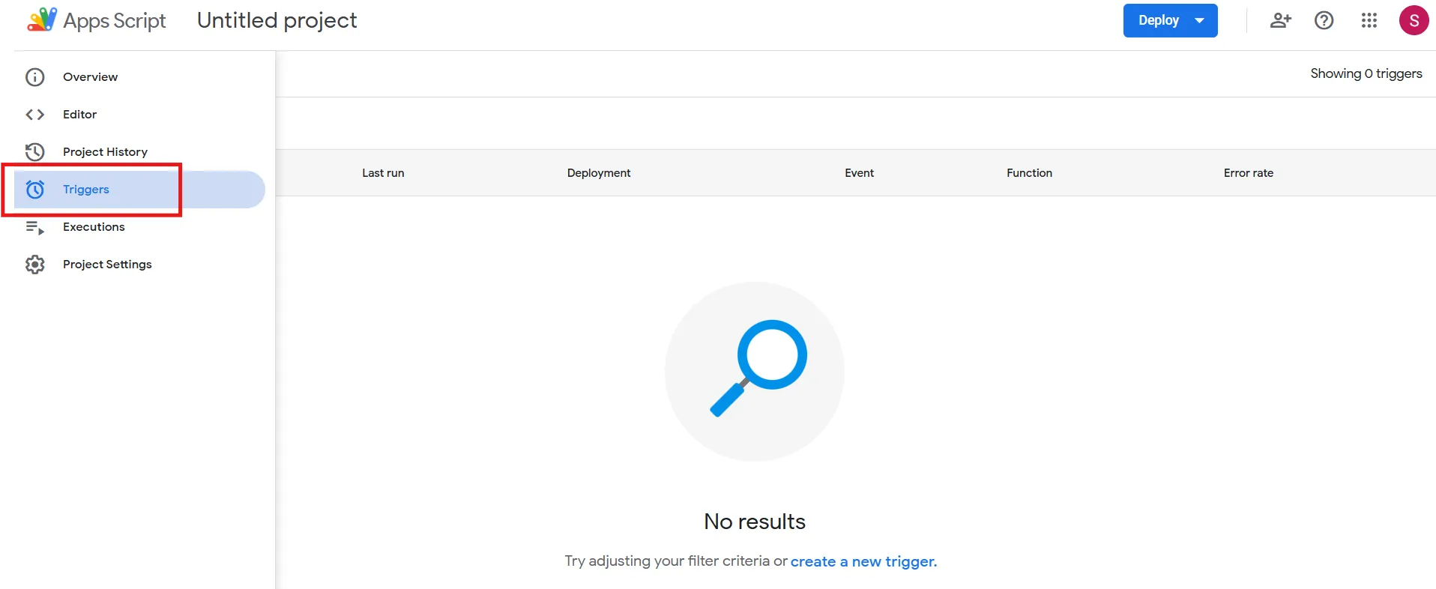Screen dimensions: 1436x589
Task: Open Project History in the sidebar
Action: coord(106,152)
